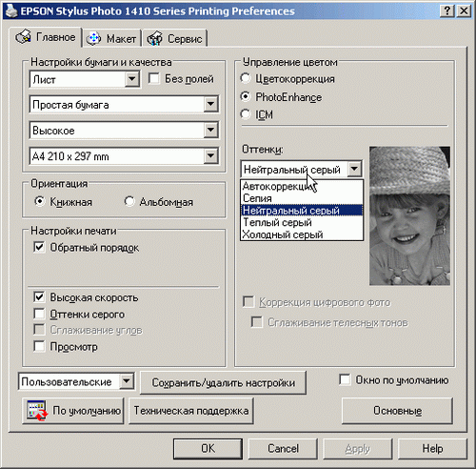Select Нейтральный серый list entry
The image size is (476, 469).
302,211
